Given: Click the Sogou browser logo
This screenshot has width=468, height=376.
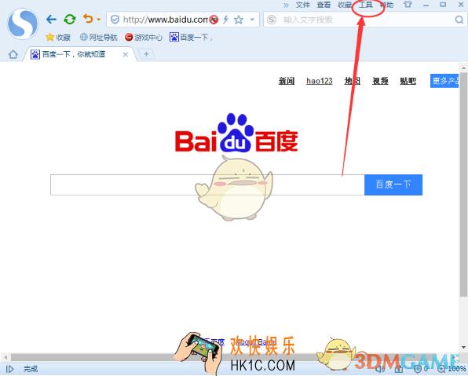Looking at the screenshot, I should [23, 24].
